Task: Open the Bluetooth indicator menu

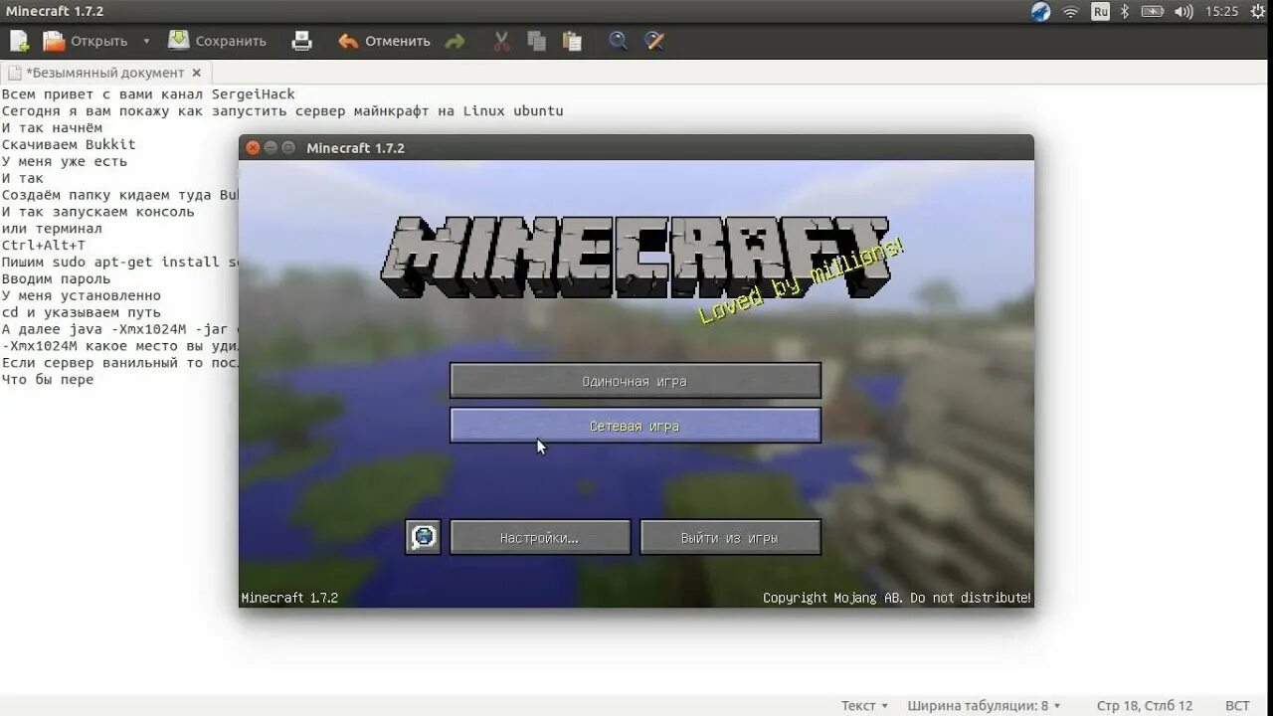Action: tap(1126, 12)
